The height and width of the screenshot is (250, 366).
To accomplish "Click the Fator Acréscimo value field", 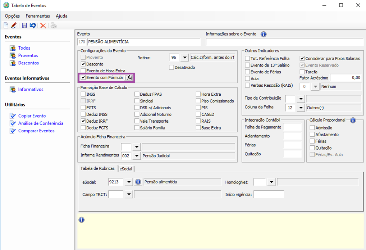I will click(346, 78).
